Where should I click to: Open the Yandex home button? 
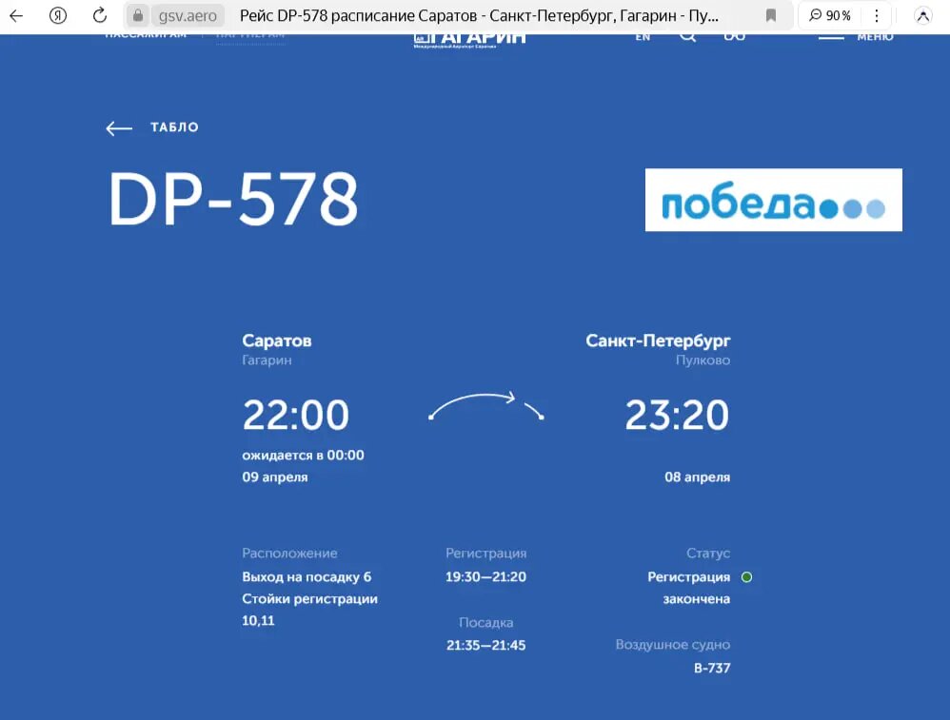tap(57, 15)
